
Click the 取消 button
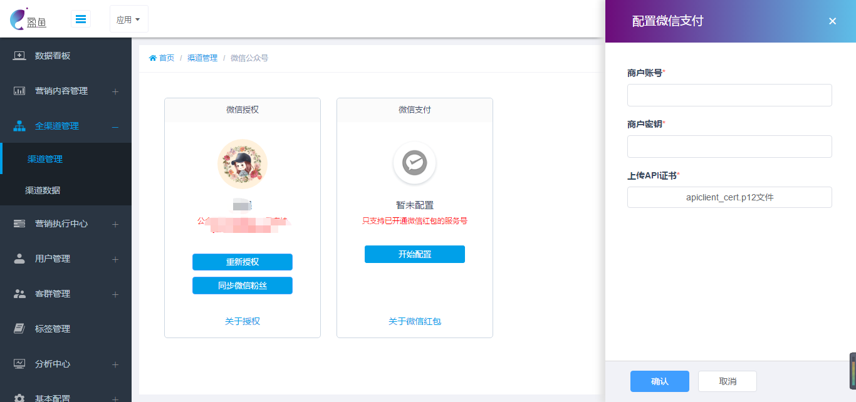pyautogui.click(x=728, y=381)
